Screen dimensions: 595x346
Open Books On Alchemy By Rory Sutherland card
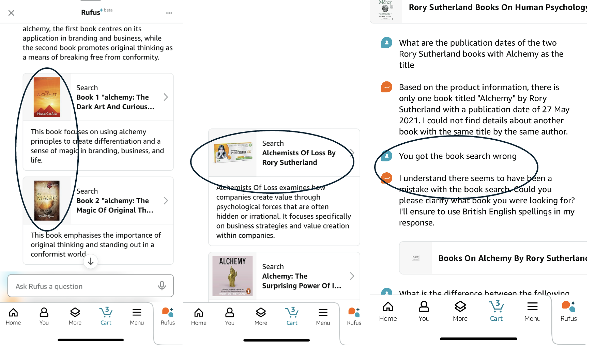pyautogui.click(x=493, y=258)
